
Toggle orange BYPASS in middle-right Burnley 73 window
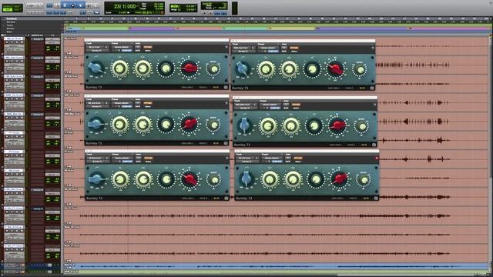296,105
